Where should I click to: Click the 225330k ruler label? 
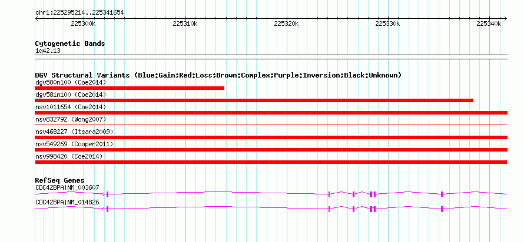(387, 24)
